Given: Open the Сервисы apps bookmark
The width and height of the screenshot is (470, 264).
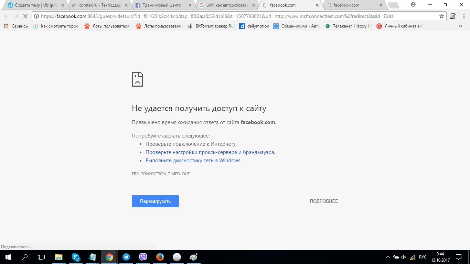Looking at the screenshot, I should (16, 26).
